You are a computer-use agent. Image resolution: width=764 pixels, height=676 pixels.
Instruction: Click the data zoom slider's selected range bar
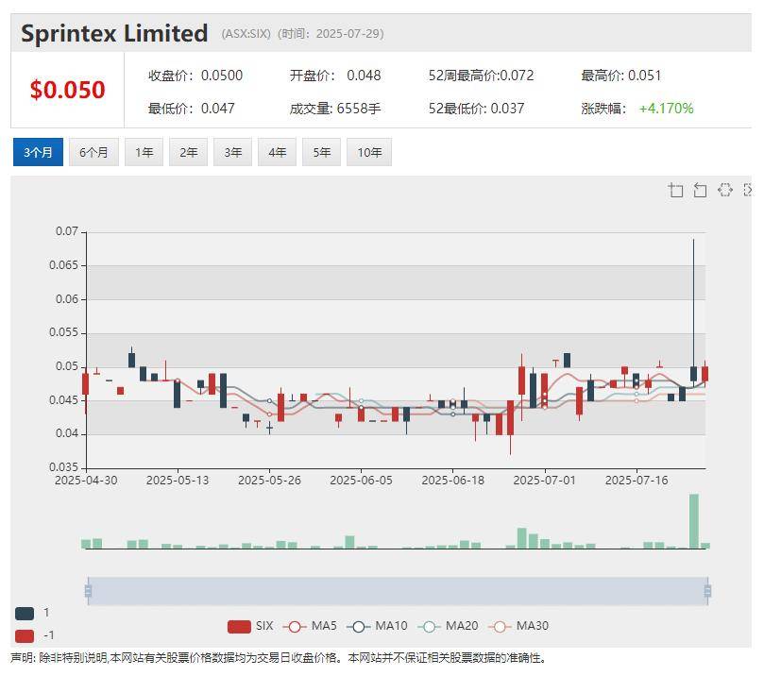[x=398, y=591]
